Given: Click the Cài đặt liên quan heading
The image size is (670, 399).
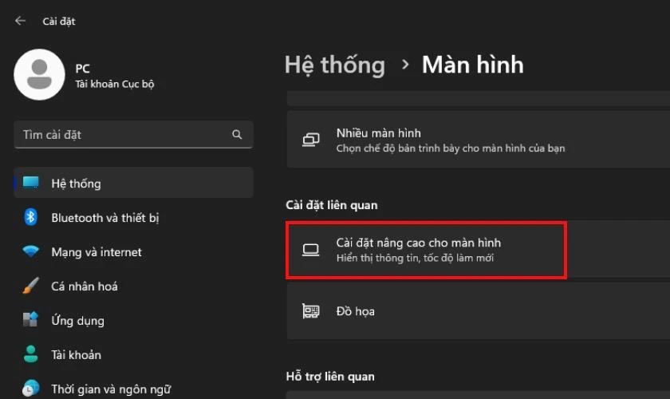Looking at the screenshot, I should [x=332, y=205].
